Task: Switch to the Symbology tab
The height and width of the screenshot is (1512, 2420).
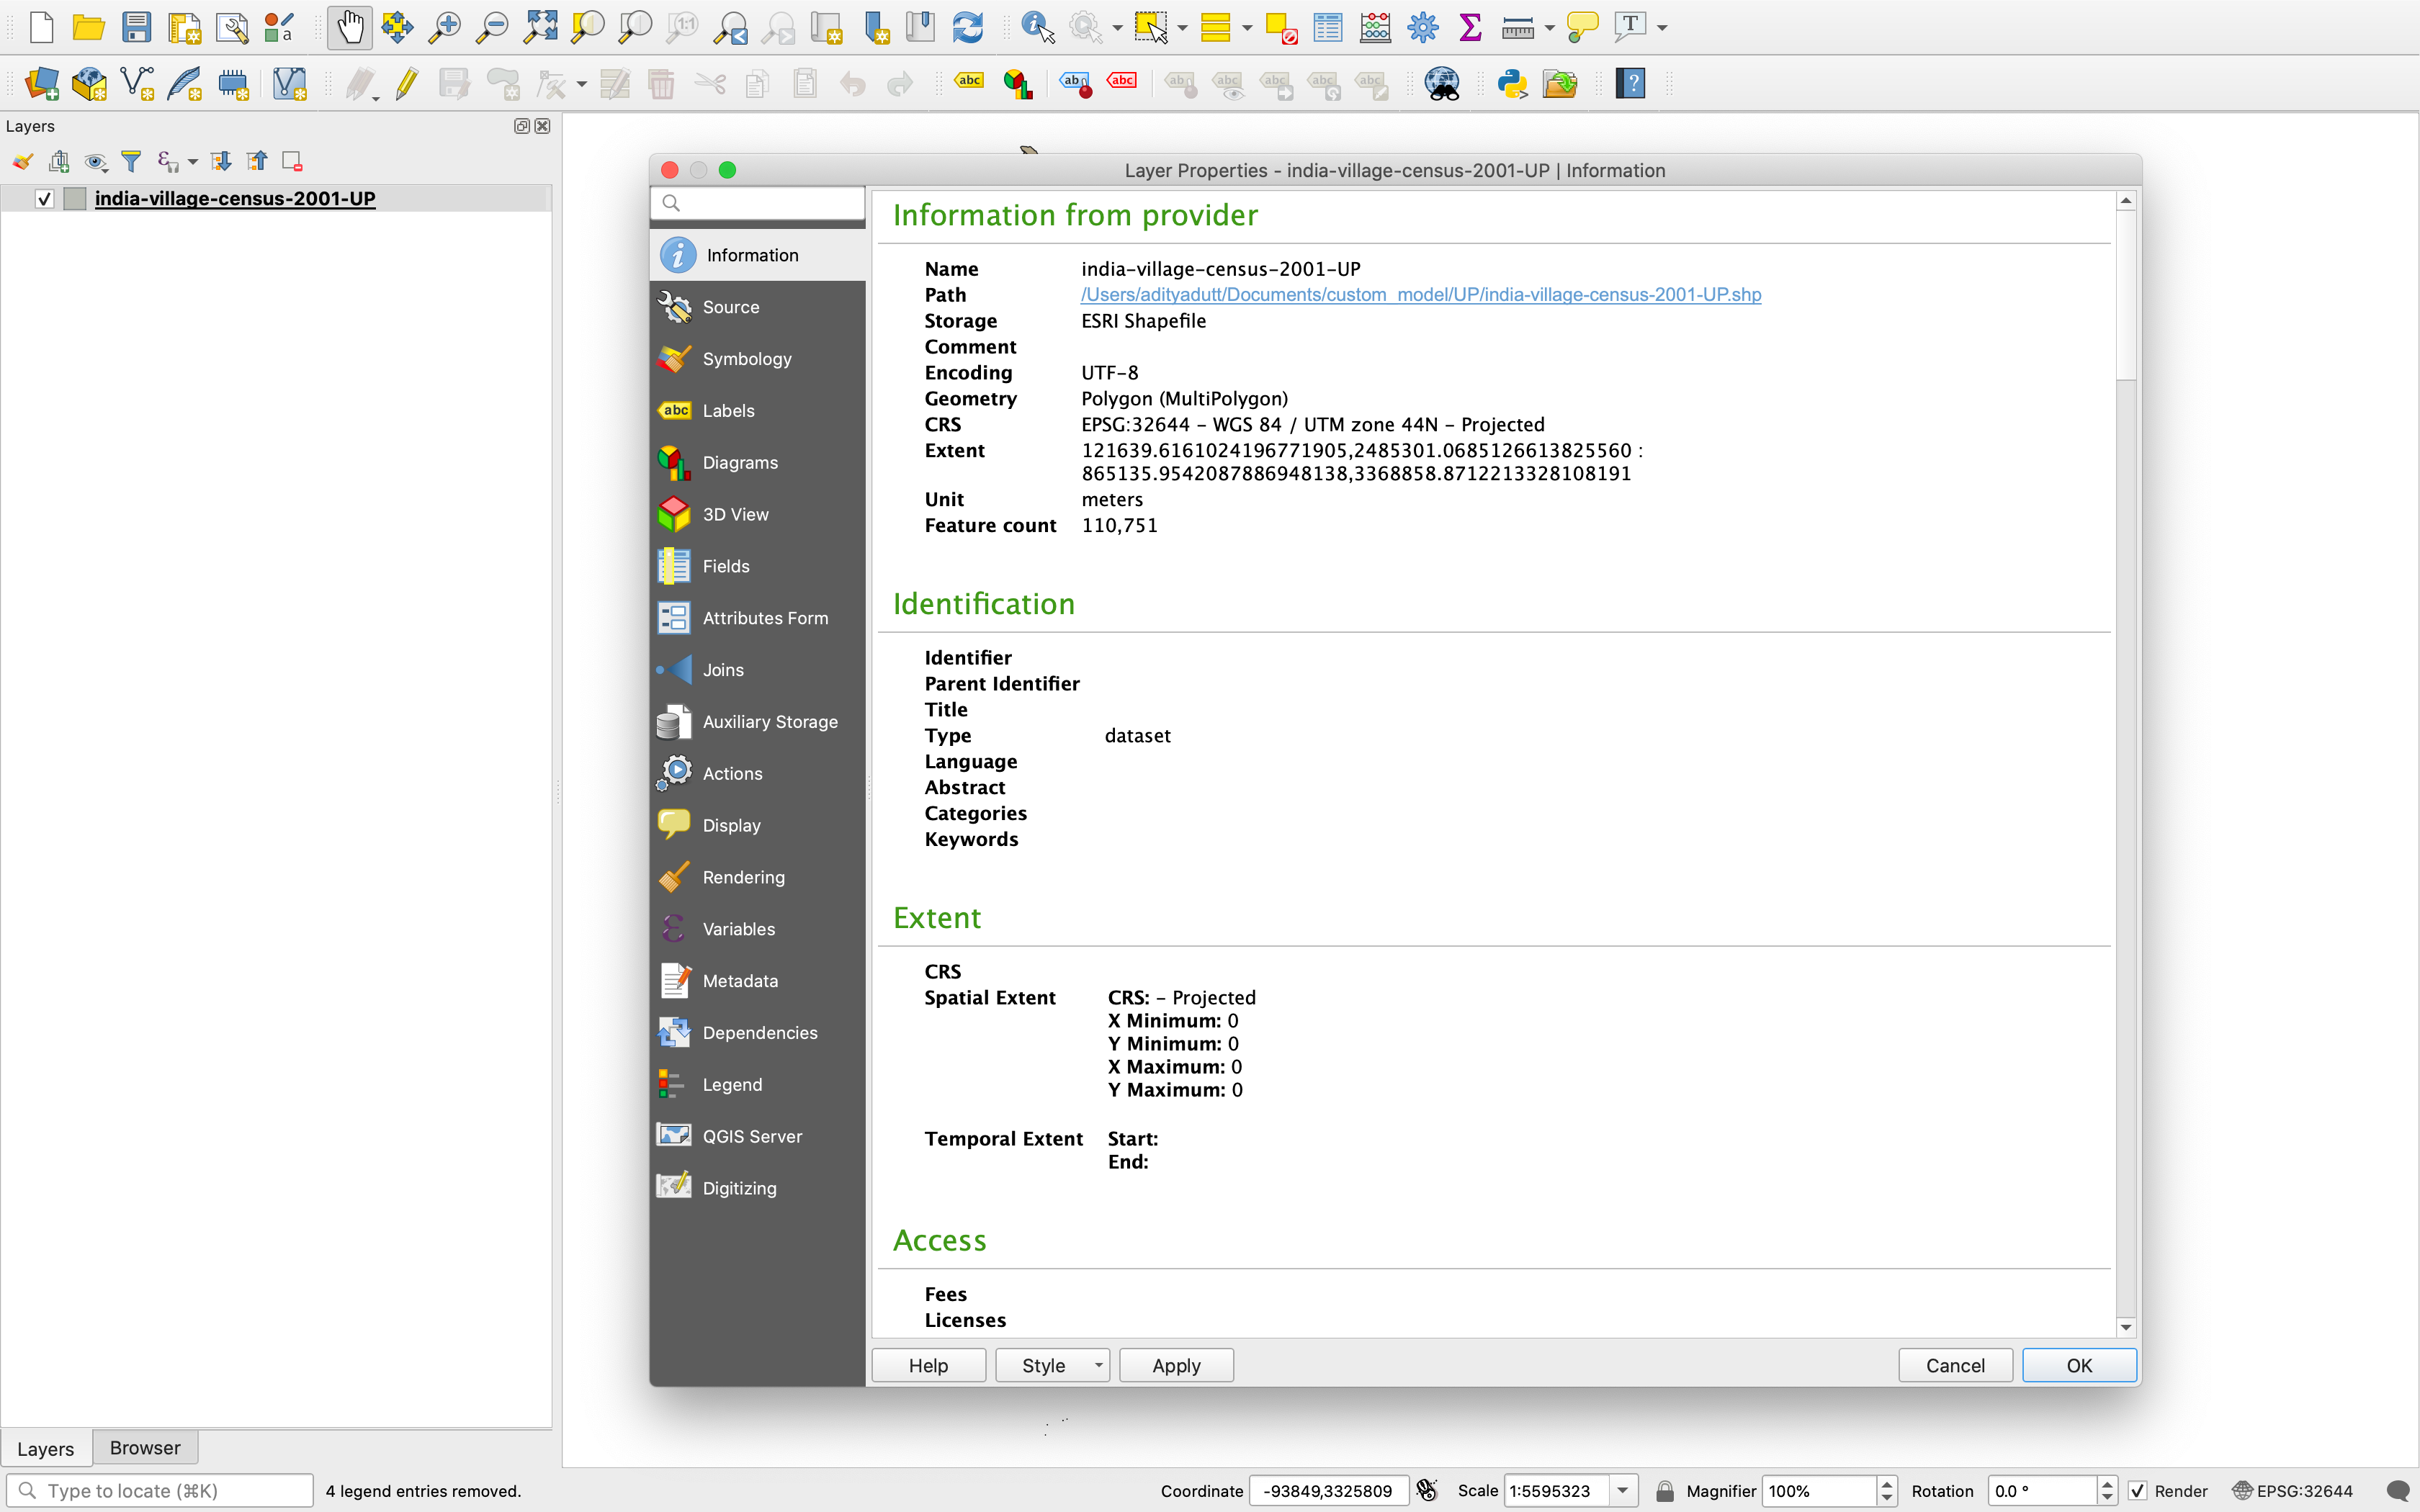Action: [746, 359]
